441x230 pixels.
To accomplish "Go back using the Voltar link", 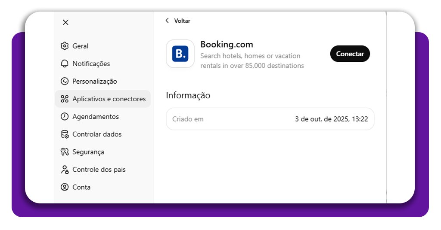I will tap(182, 21).
